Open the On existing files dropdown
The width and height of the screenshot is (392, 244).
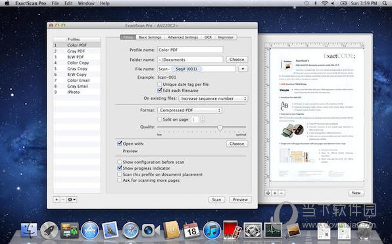[214, 98]
